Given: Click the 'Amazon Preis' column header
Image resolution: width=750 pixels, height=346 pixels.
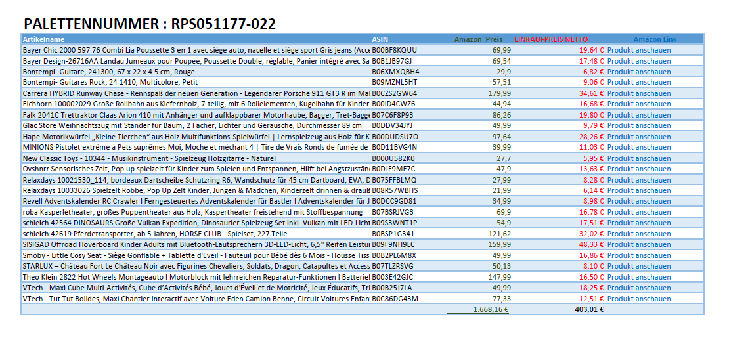Looking at the screenshot, I should click(478, 39).
